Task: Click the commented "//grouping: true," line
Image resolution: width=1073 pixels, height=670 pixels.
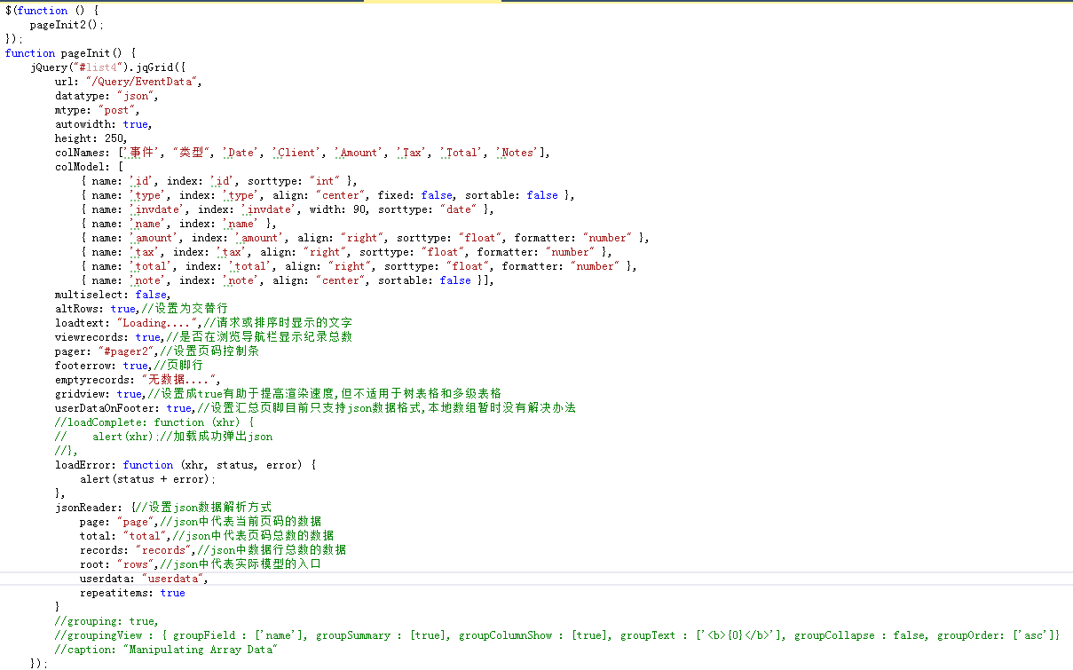Action: 107,621
